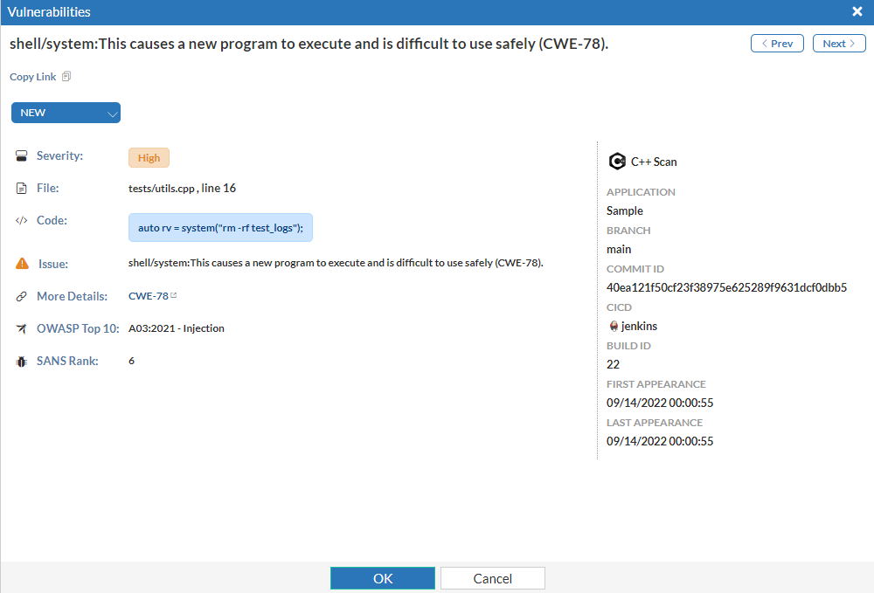The width and height of the screenshot is (874, 593).
Task: Click the branch value main
Action: [x=619, y=250]
